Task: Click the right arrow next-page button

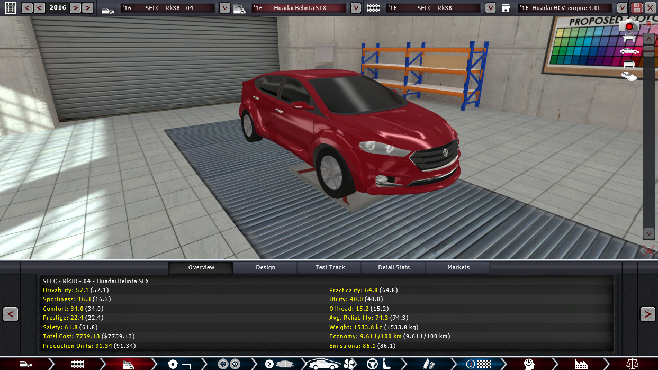Action: click(x=647, y=314)
